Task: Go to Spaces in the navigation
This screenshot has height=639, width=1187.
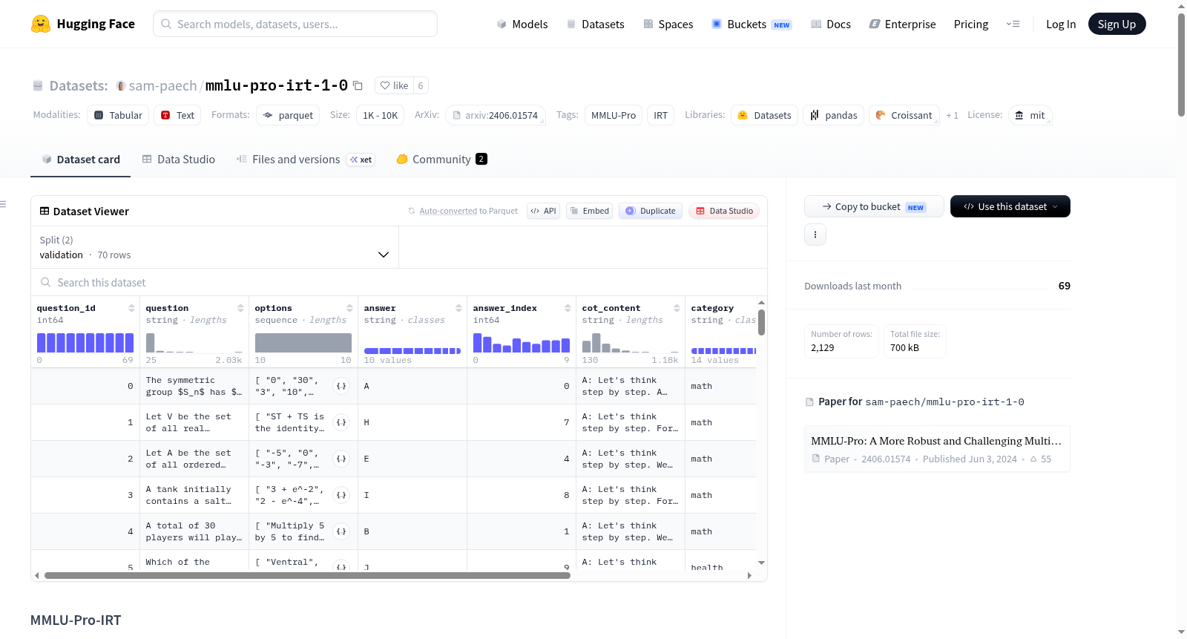Action: (x=668, y=24)
